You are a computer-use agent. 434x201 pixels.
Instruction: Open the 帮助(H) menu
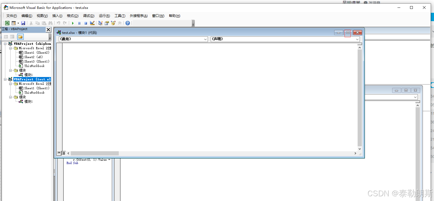pyautogui.click(x=174, y=16)
